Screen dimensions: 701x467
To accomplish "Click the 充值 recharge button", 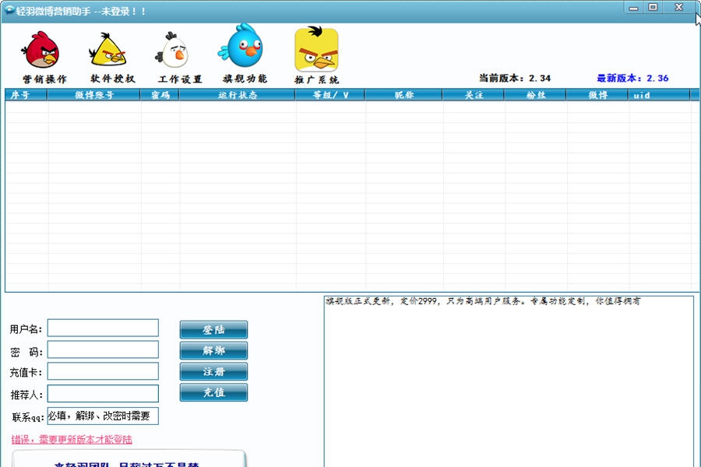I will tap(213, 392).
